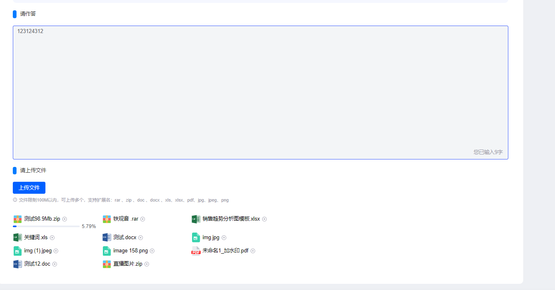The image size is (555, 290).
Task: Open the 测试.docx file name
Action: point(125,238)
